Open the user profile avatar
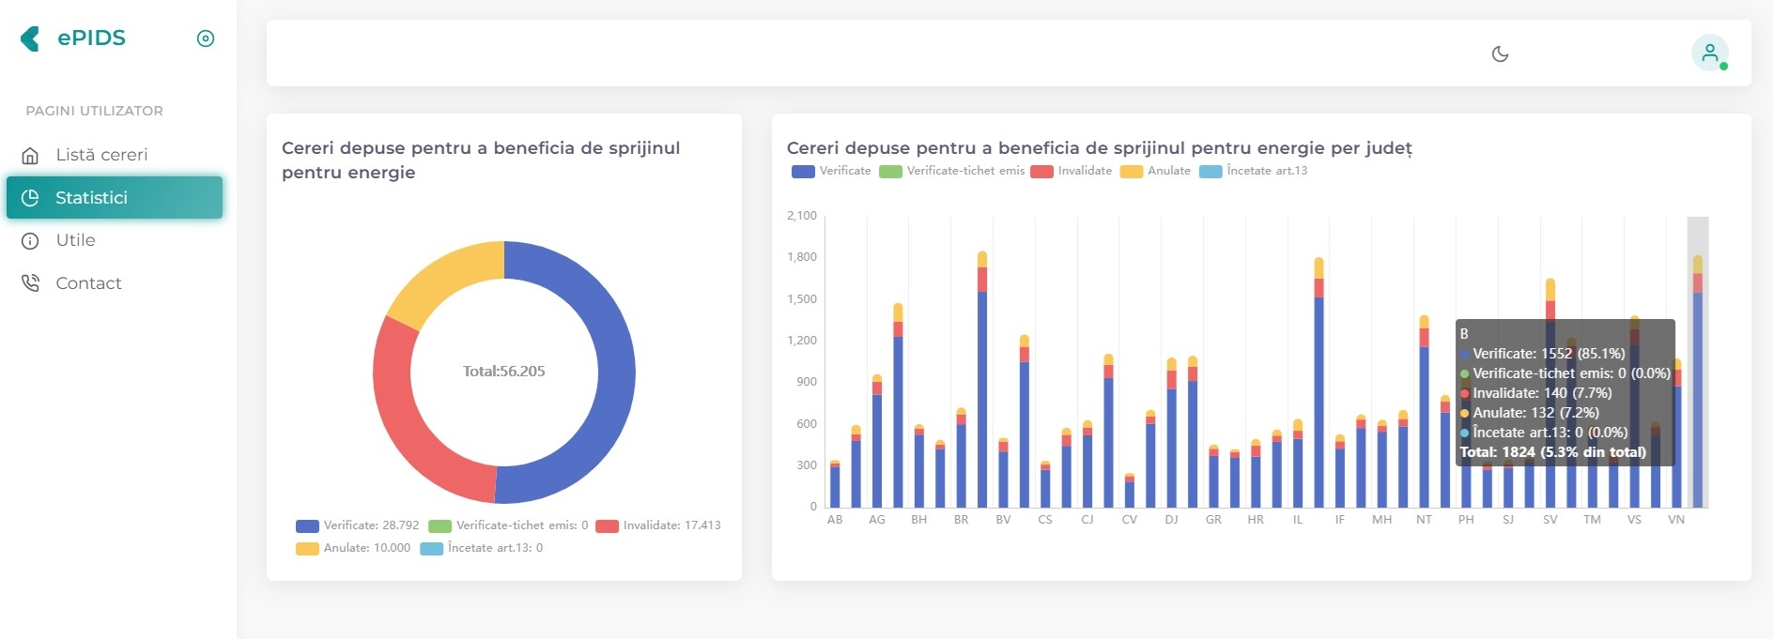The height and width of the screenshot is (639, 1773). click(1710, 53)
